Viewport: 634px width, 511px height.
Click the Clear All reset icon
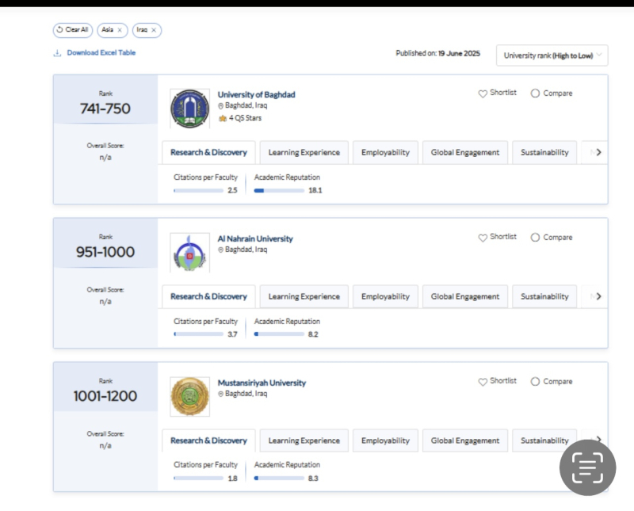[60, 29]
